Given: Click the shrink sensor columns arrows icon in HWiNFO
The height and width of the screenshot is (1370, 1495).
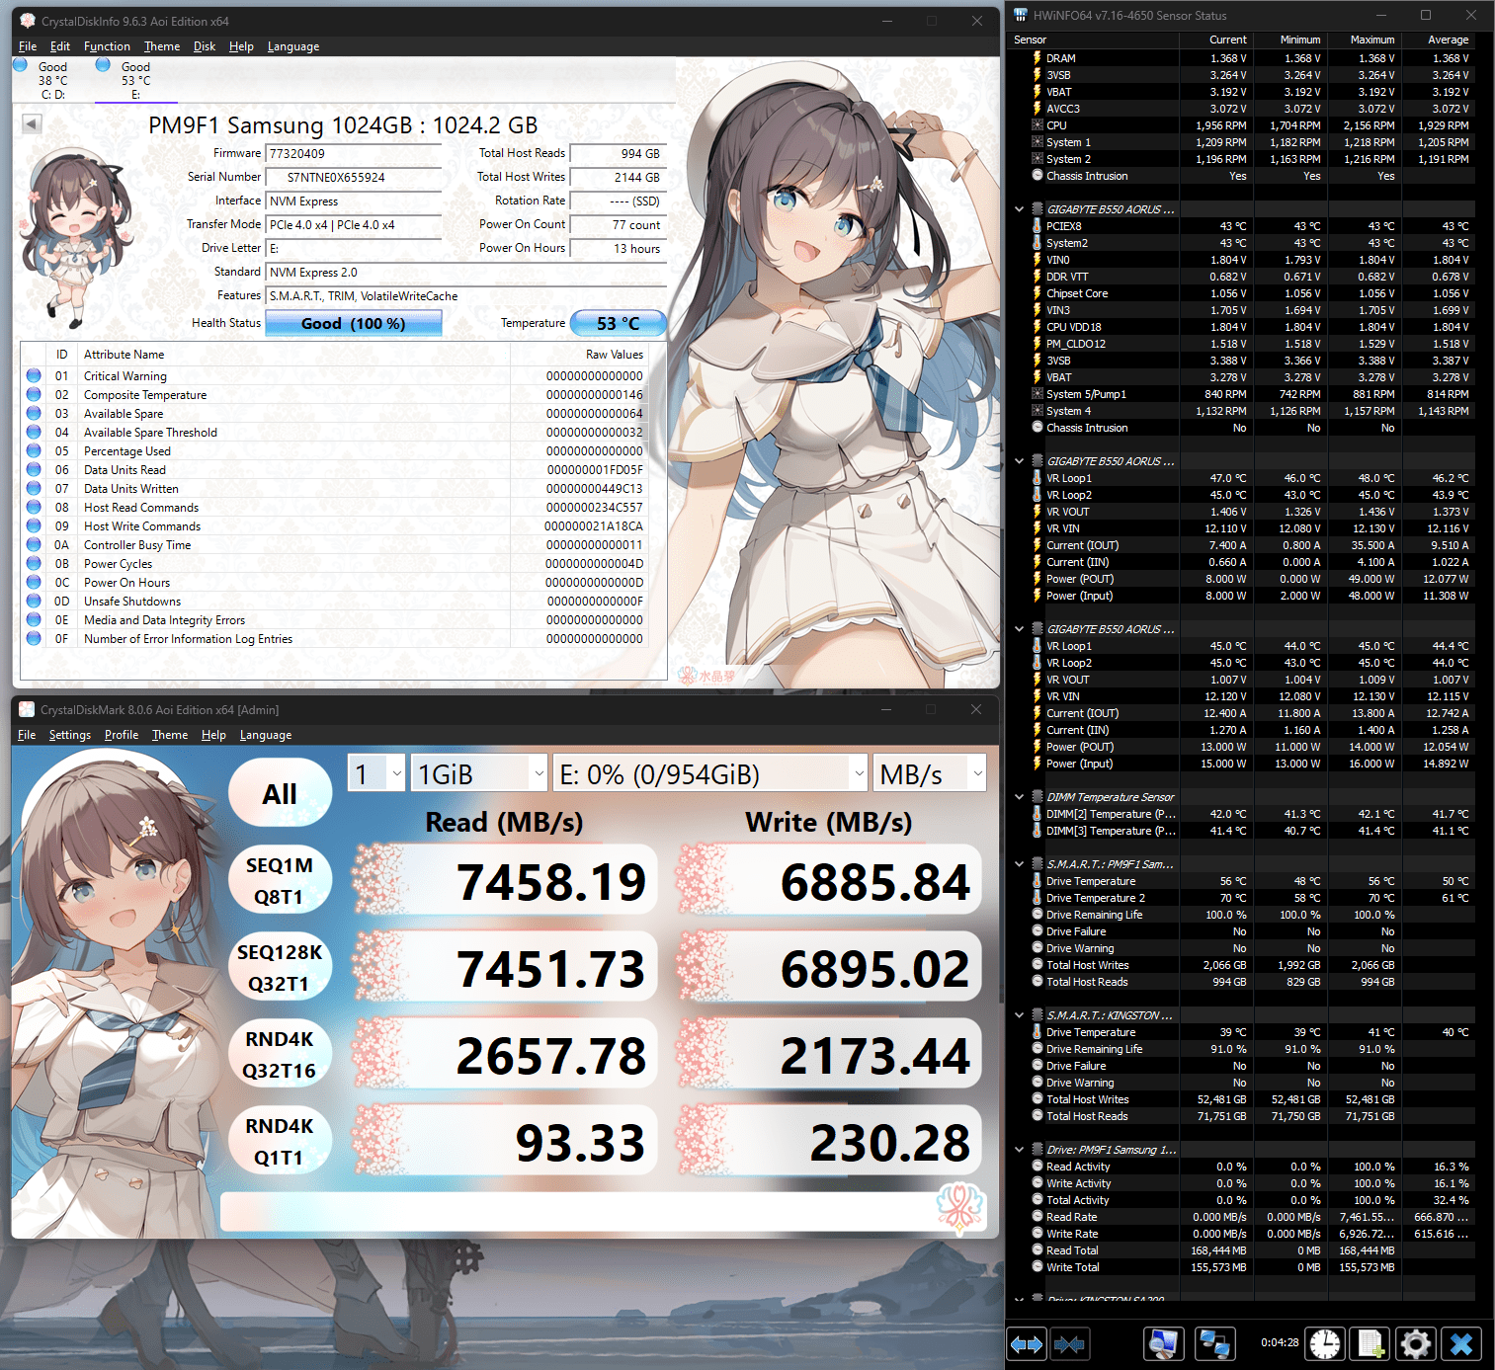Looking at the screenshot, I should pyautogui.click(x=1069, y=1343).
